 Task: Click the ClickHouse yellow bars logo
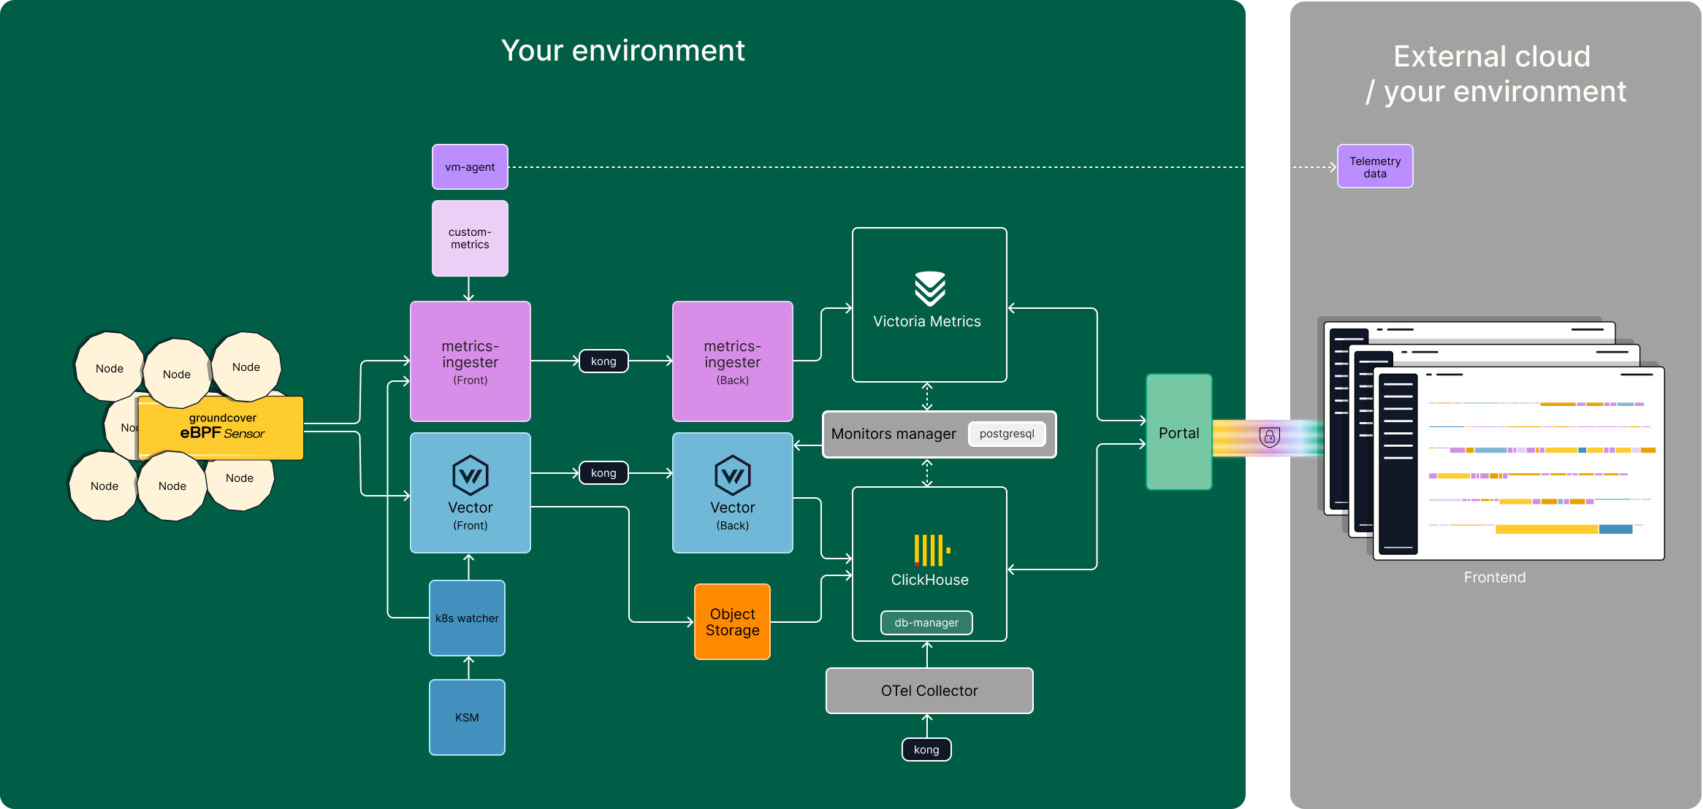931,550
